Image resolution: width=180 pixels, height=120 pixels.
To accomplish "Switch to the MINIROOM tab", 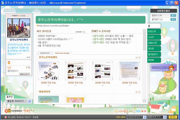I will click(x=45, y=53).
